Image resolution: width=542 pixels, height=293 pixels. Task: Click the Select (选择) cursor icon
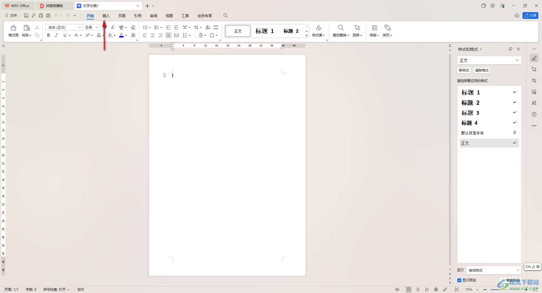(357, 28)
